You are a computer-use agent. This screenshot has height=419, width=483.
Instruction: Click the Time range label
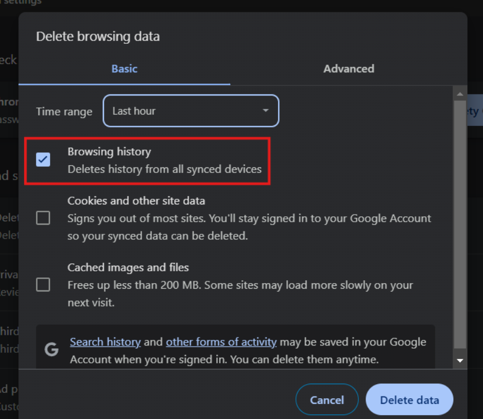point(64,112)
